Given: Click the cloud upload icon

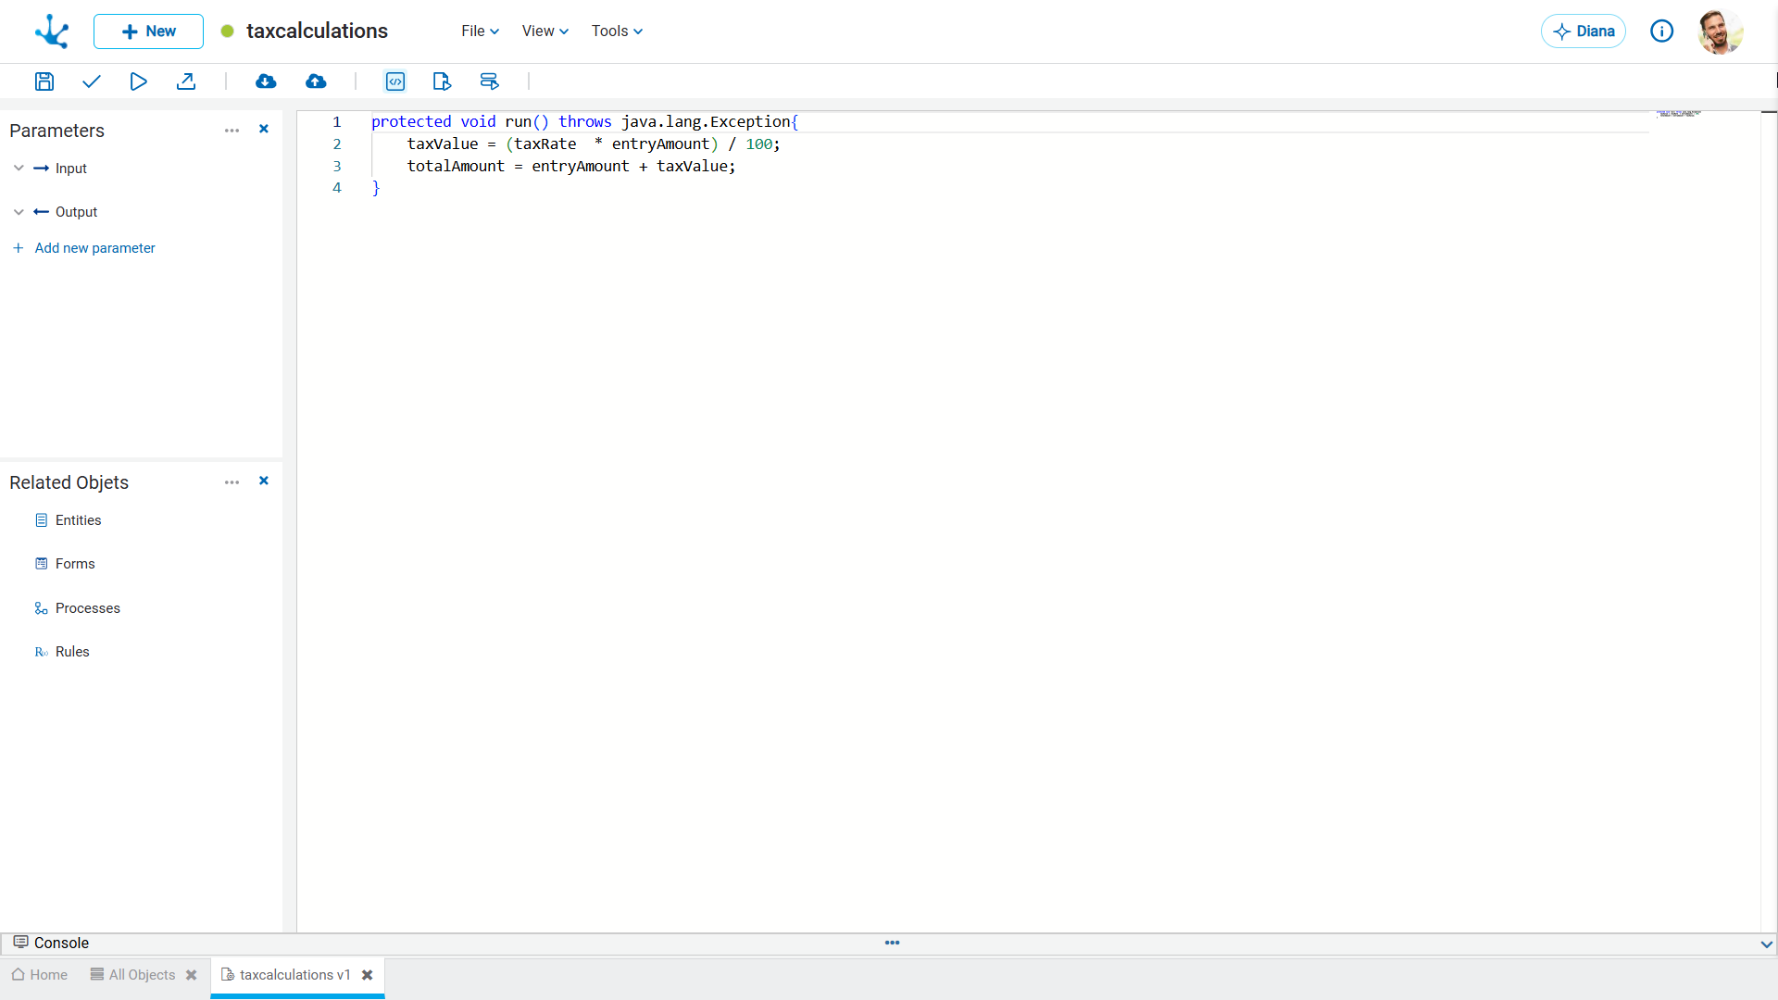Looking at the screenshot, I should tap(316, 81).
